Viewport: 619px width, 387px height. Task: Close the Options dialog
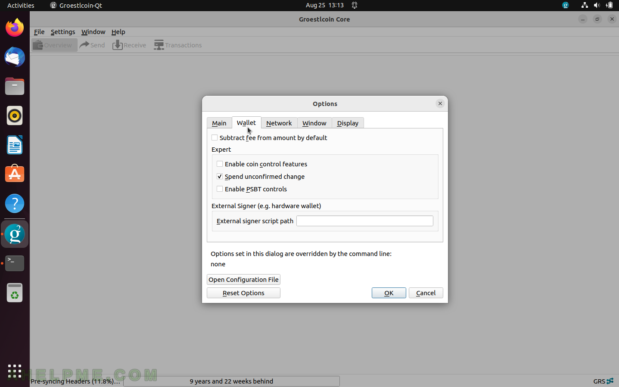pos(440,103)
